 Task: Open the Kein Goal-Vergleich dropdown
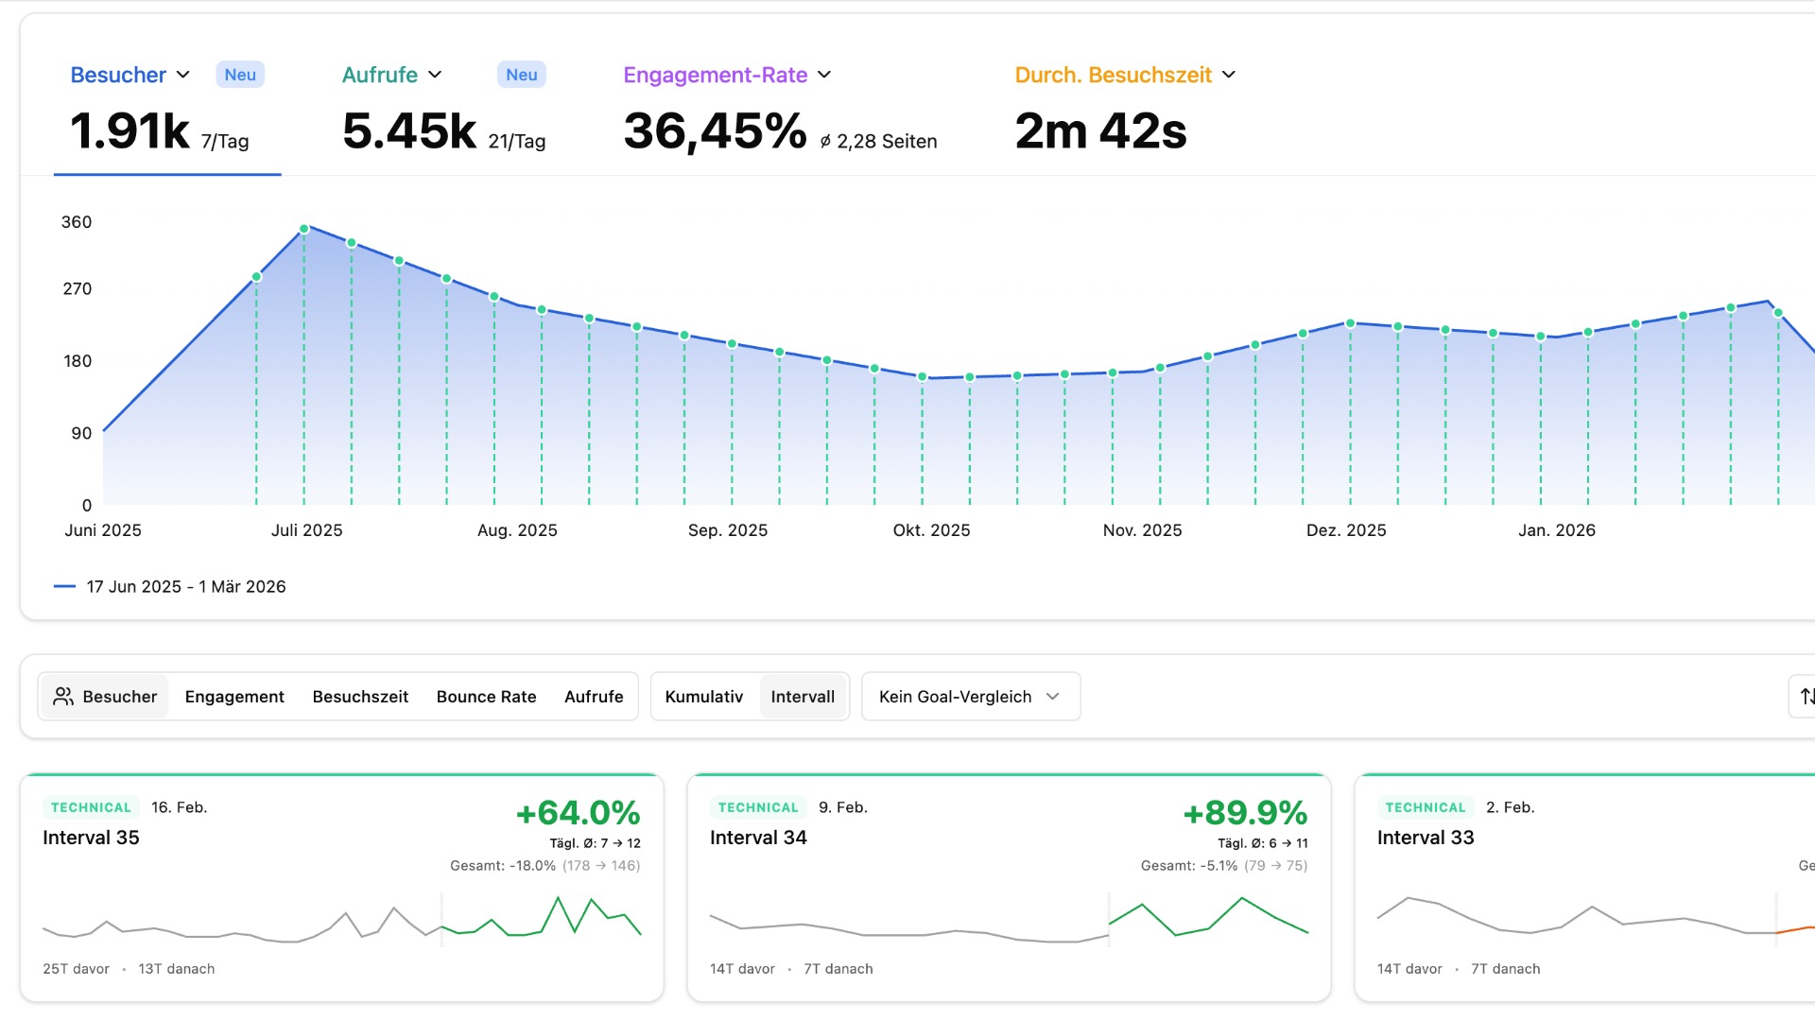click(970, 697)
